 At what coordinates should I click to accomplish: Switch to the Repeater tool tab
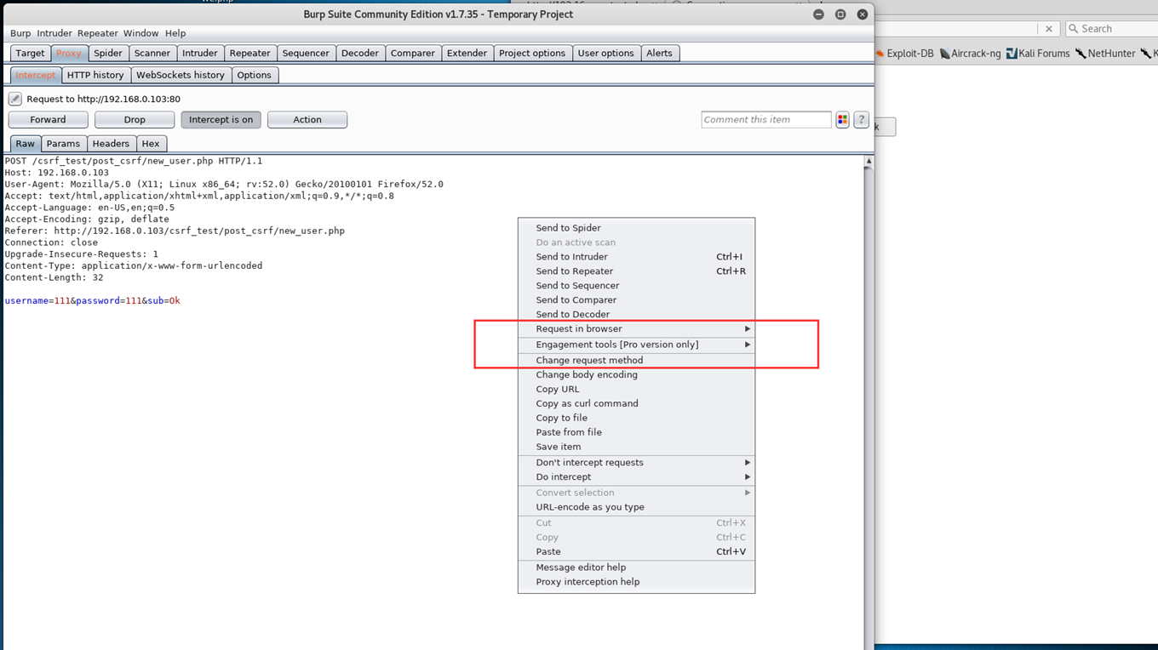250,53
